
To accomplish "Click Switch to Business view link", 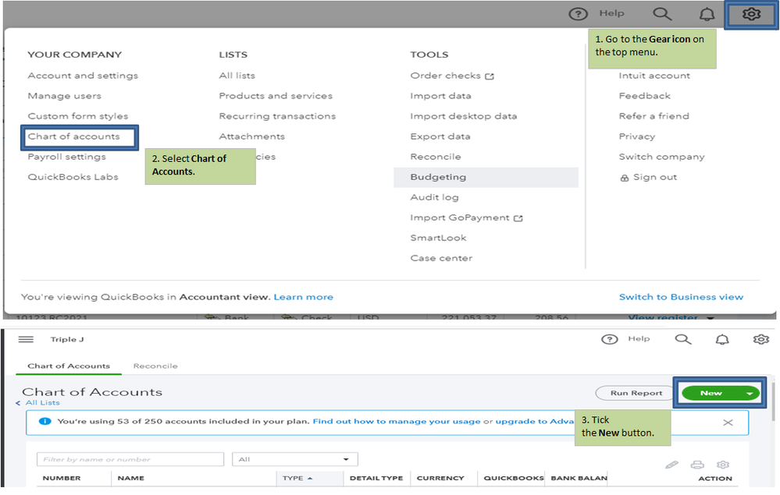I will 681,297.
